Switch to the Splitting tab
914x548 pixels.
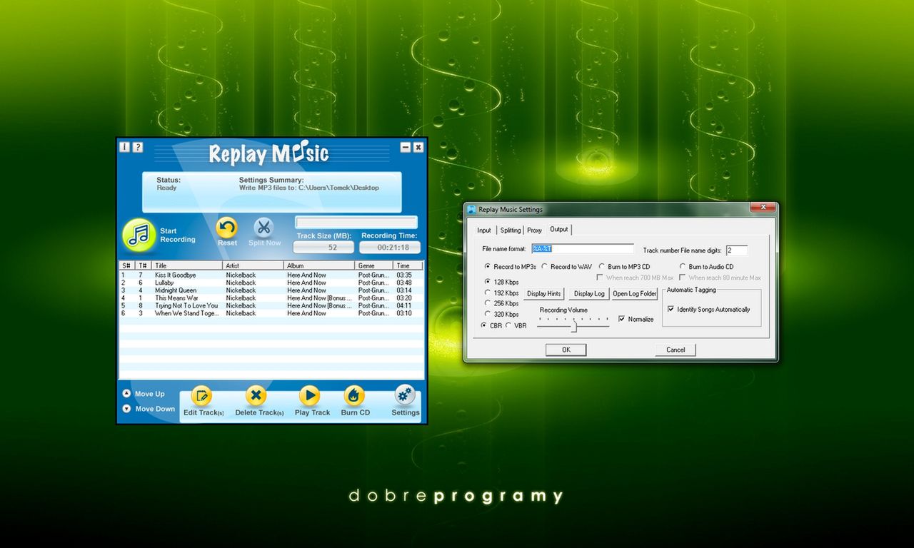[511, 230]
